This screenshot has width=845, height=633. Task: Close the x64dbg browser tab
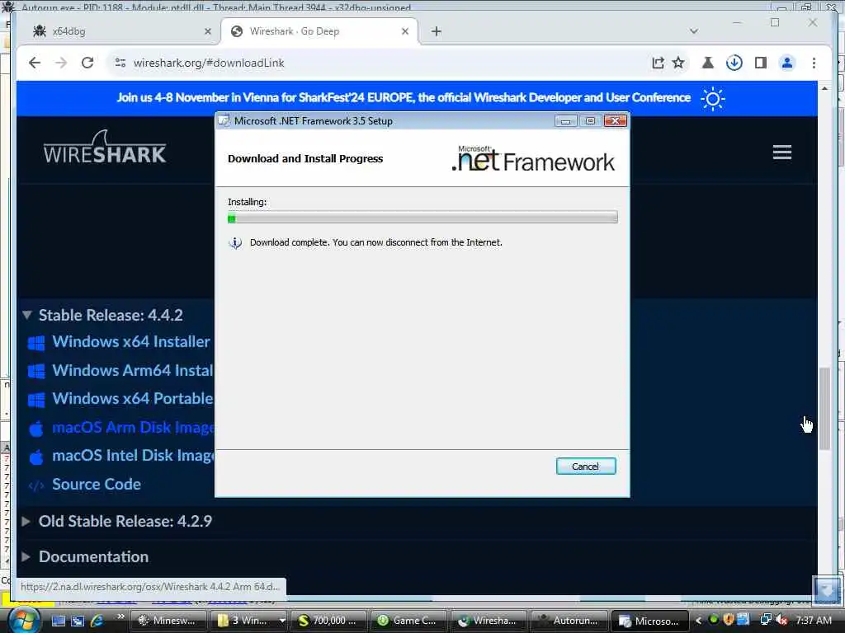coord(207,31)
